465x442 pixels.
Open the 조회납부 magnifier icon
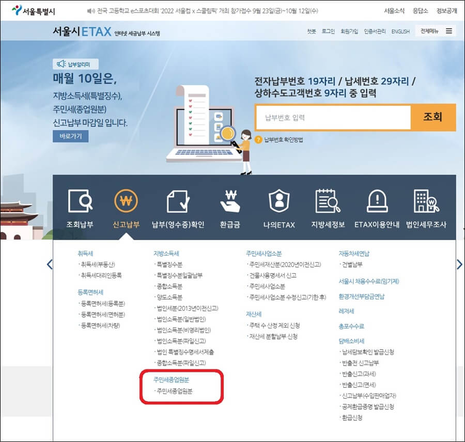coord(80,201)
